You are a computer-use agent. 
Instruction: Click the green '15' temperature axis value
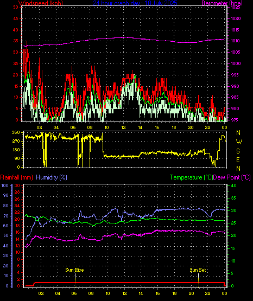coord(233,248)
